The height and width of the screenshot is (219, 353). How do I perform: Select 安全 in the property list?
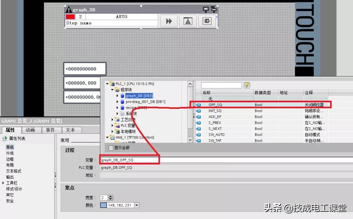coord(9,201)
